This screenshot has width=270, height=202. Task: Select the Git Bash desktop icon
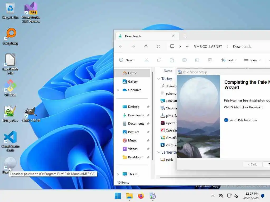pos(10,88)
